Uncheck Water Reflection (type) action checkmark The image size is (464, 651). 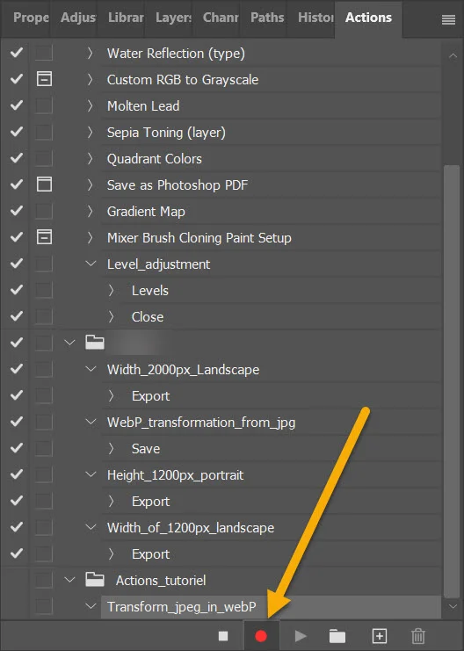point(17,53)
